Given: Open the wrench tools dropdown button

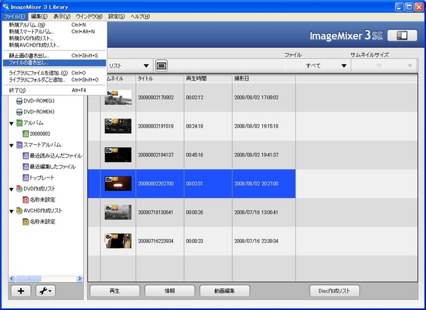Looking at the screenshot, I should pos(46,291).
